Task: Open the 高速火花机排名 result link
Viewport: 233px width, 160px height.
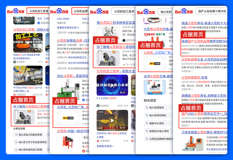Action: tap(204, 23)
